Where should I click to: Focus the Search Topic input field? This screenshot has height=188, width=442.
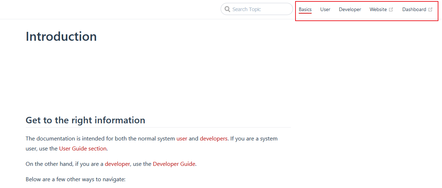pyautogui.click(x=260, y=9)
